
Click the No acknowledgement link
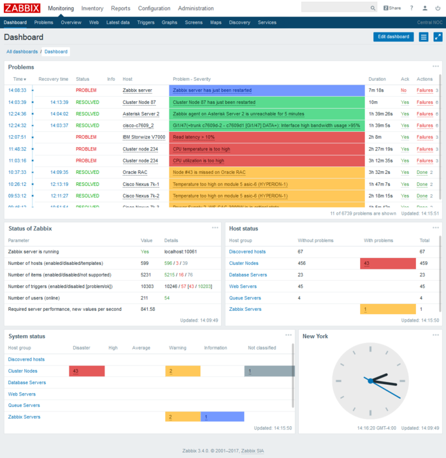point(404,90)
